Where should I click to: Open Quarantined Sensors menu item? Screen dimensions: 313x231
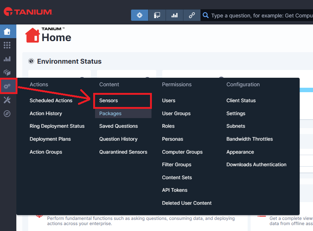(123, 152)
